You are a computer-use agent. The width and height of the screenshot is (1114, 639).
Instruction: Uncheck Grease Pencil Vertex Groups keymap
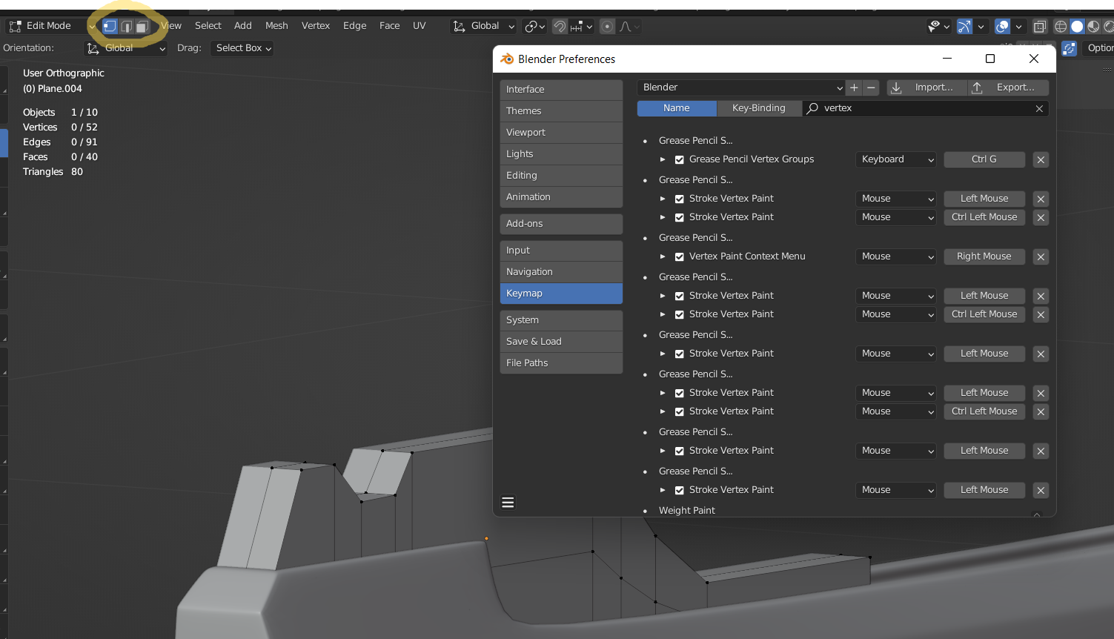679,159
